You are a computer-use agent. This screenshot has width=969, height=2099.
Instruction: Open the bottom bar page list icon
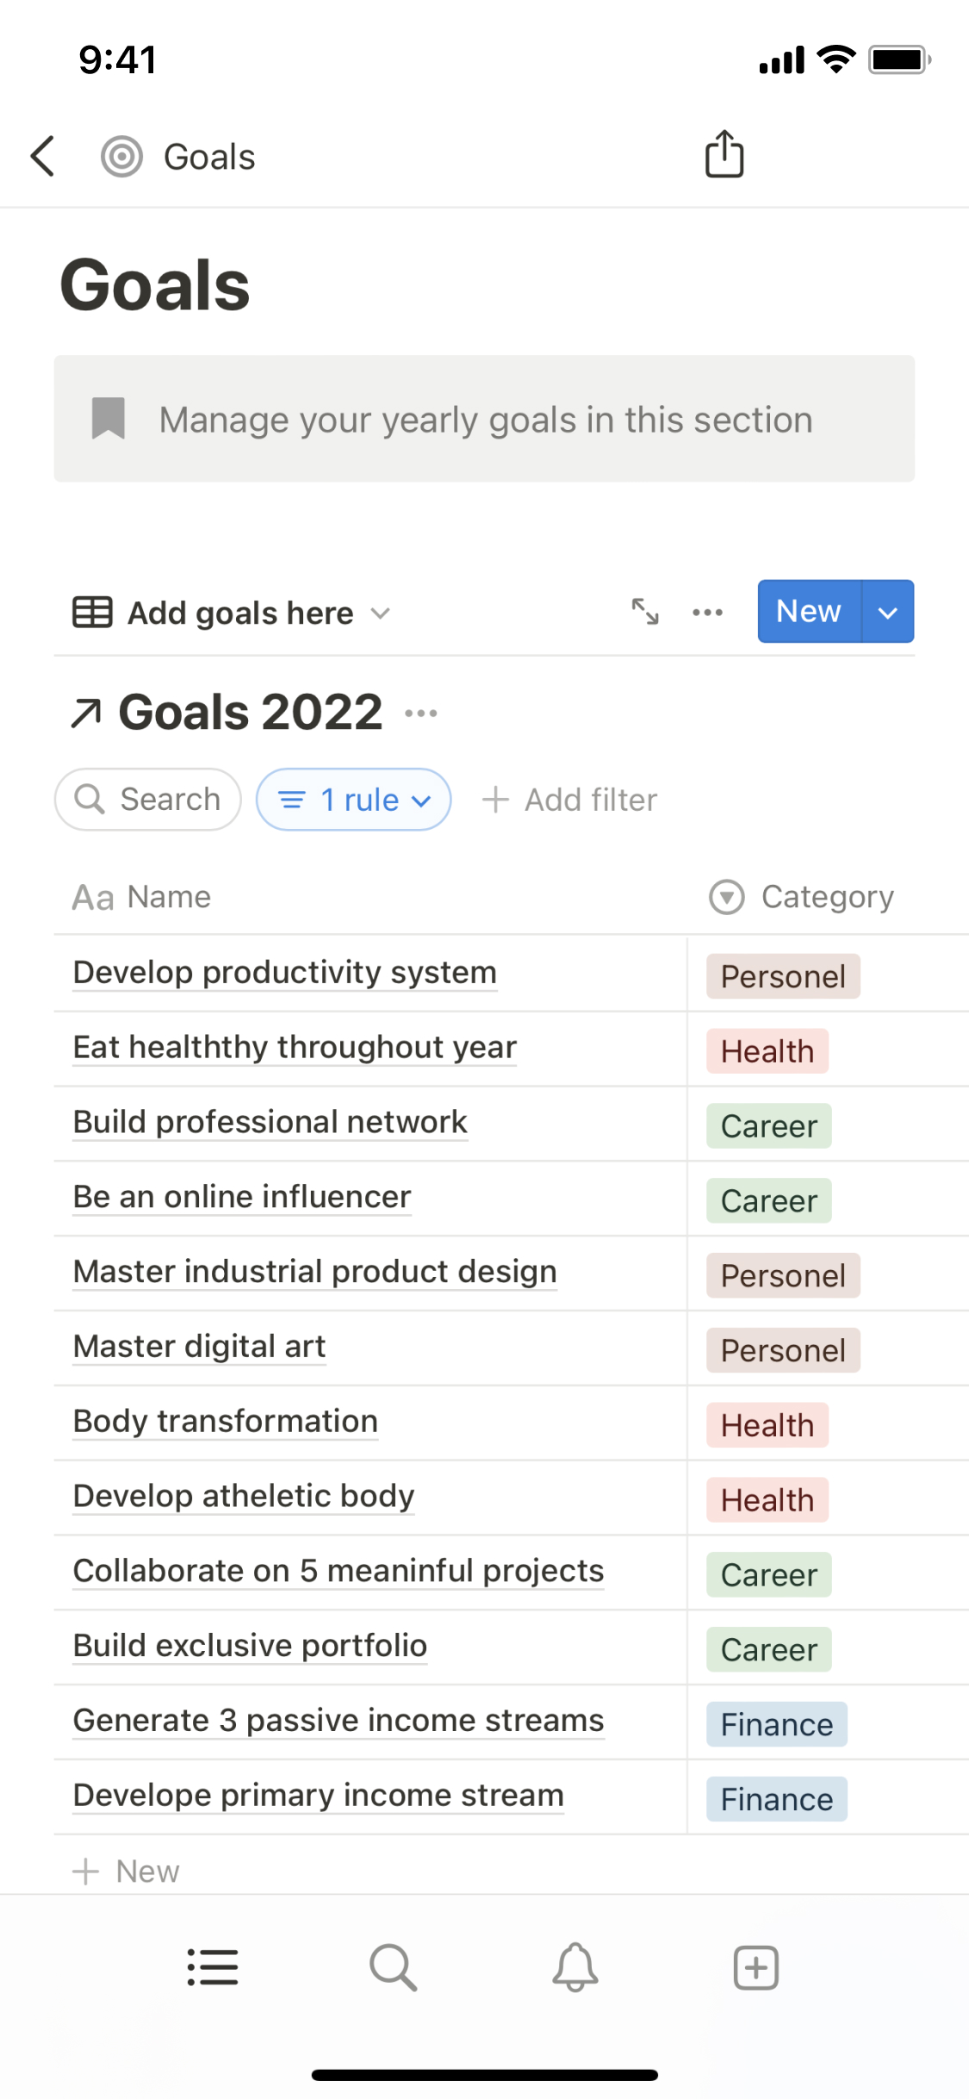pyautogui.click(x=213, y=1967)
